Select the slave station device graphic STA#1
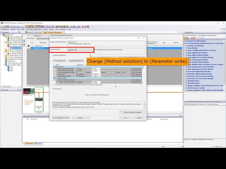The height and width of the screenshot is (169, 226). [39, 99]
